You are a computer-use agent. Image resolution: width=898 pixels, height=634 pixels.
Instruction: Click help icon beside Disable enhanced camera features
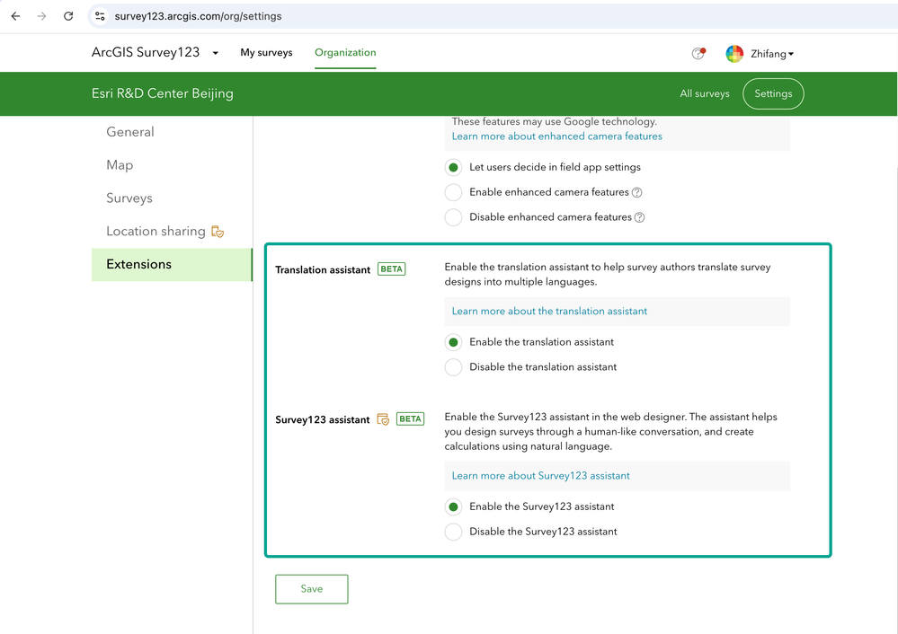(x=640, y=217)
